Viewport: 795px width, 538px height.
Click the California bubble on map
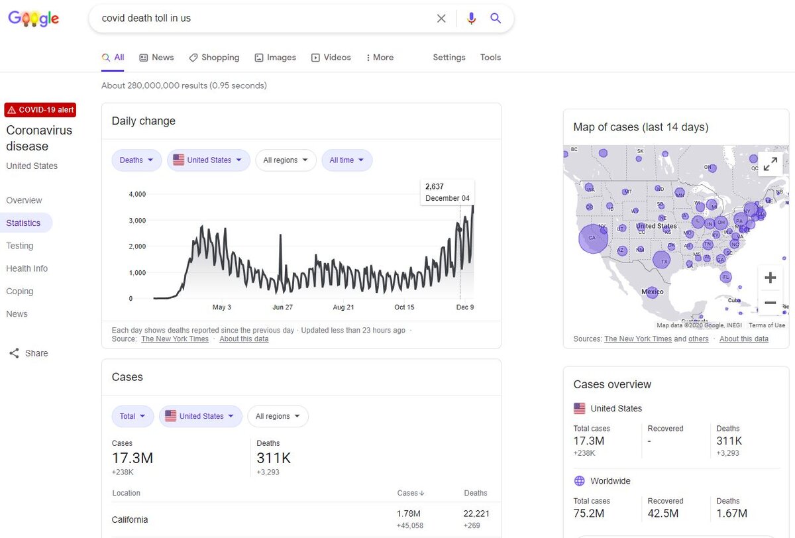point(593,239)
